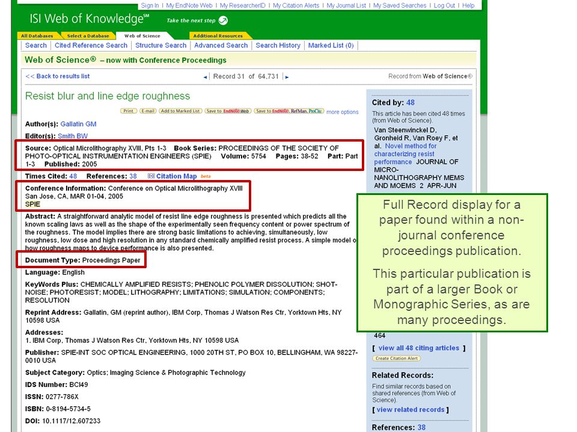Open the Additional Resources tab
Screen dimensions: 577x432
point(218,36)
